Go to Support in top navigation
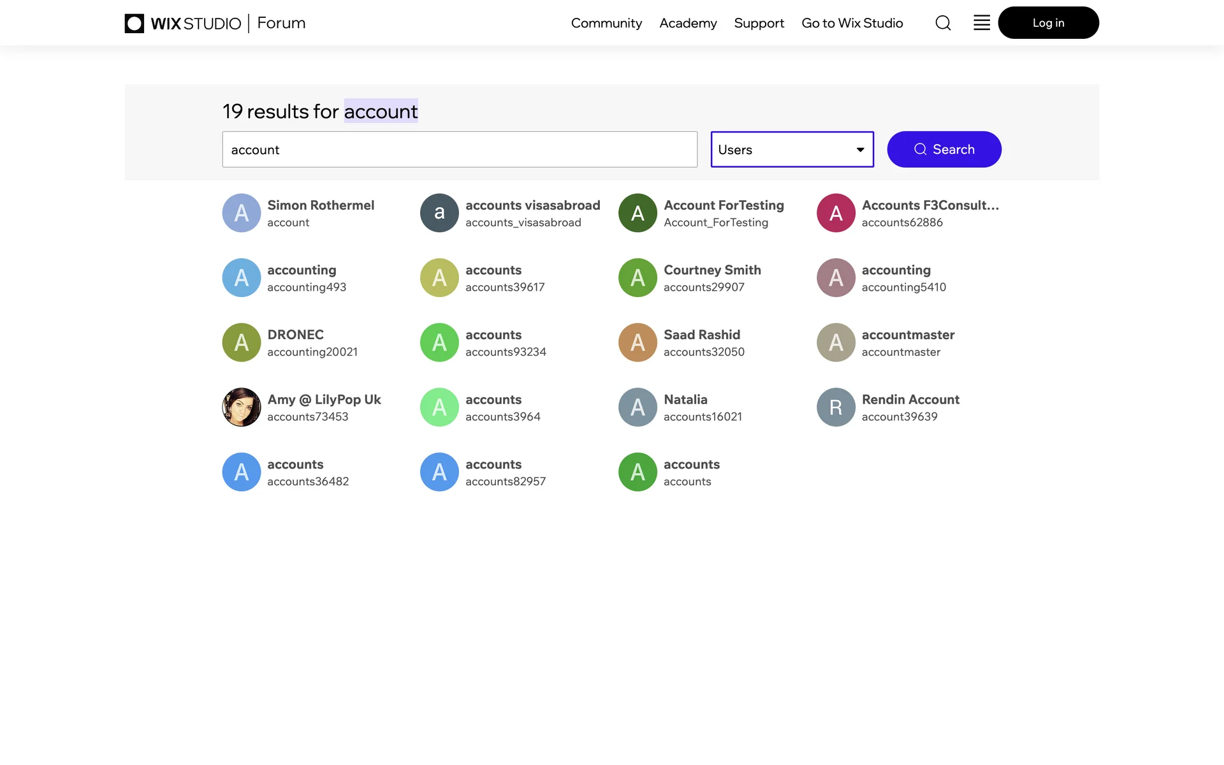This screenshot has height=765, width=1224. (x=759, y=23)
